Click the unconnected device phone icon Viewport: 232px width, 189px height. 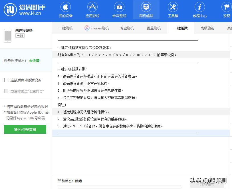click(x=9, y=35)
